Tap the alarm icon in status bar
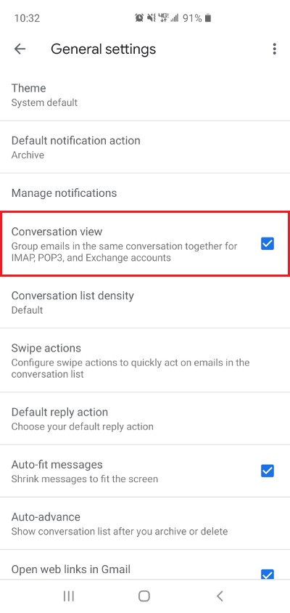 (139, 18)
